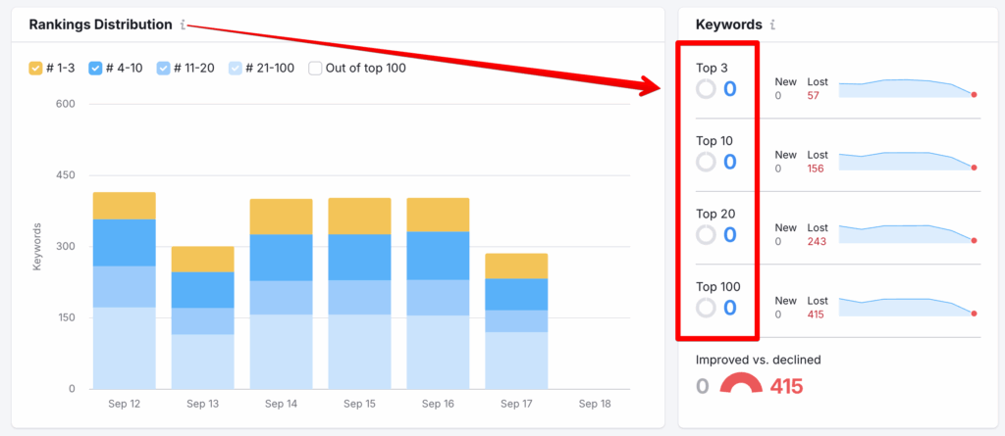Viewport: 1005px width, 436px height.
Task: Click the Top 100 donut icon
Action: click(705, 308)
